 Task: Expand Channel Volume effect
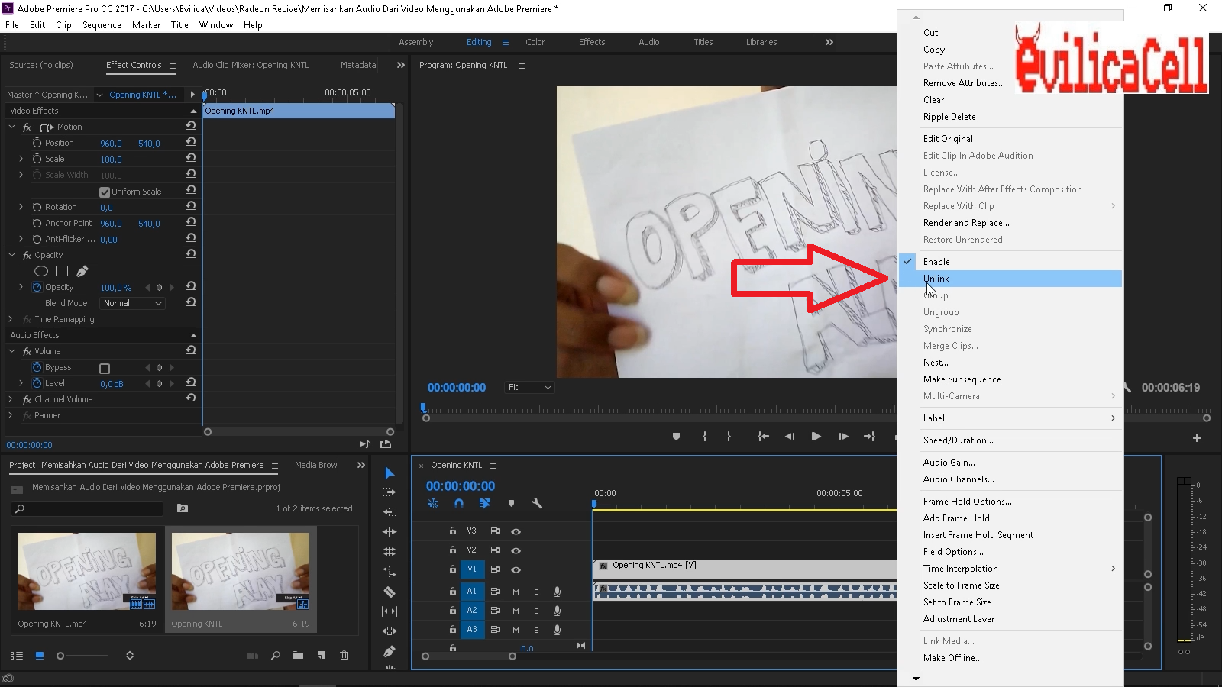point(11,399)
